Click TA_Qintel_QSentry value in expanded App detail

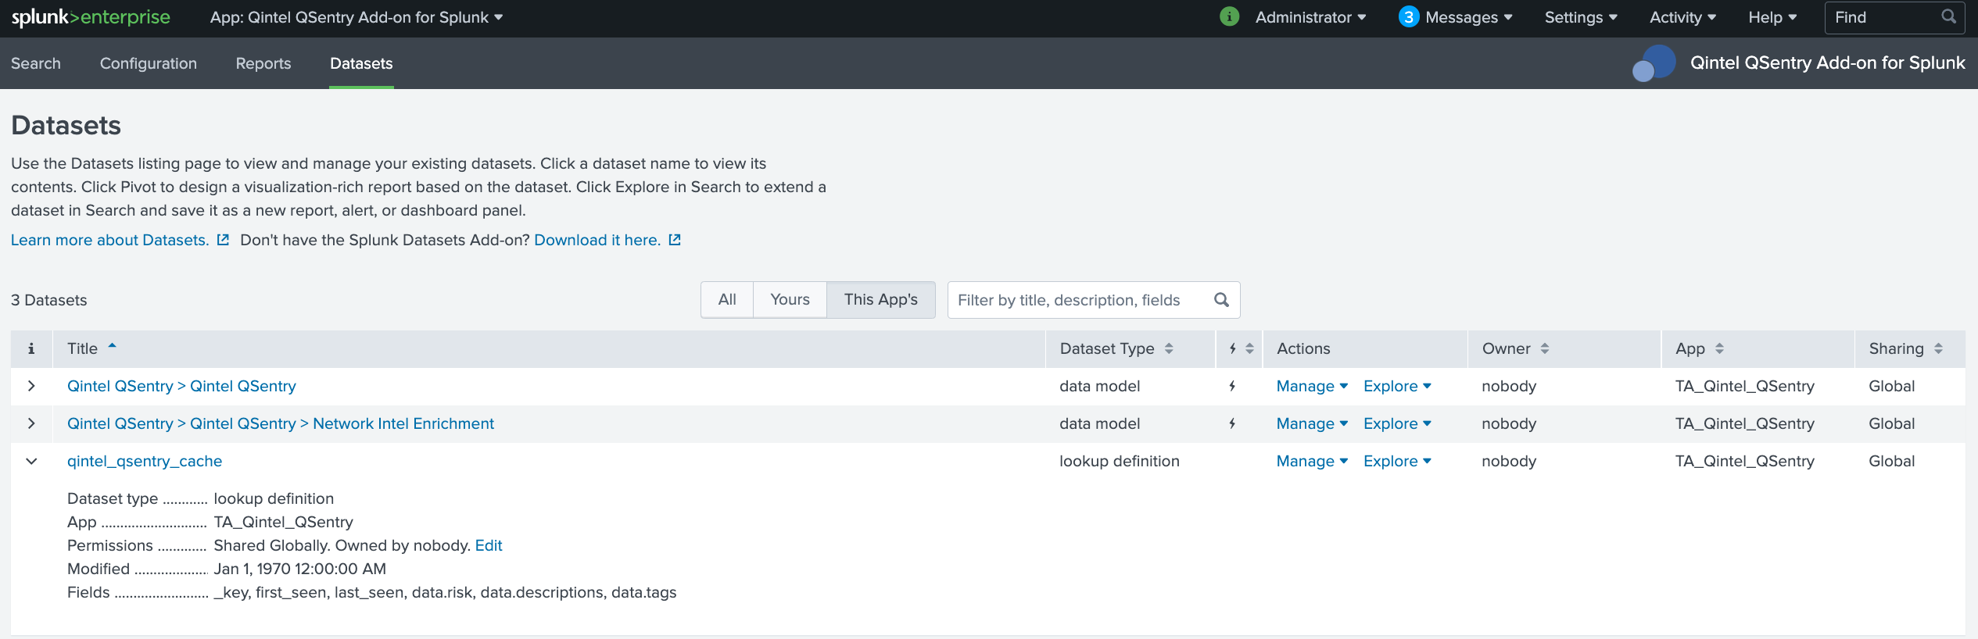(284, 522)
